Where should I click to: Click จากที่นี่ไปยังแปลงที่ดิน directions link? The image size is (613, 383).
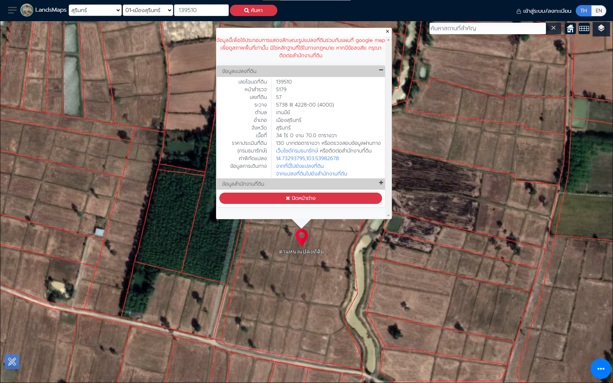point(300,166)
